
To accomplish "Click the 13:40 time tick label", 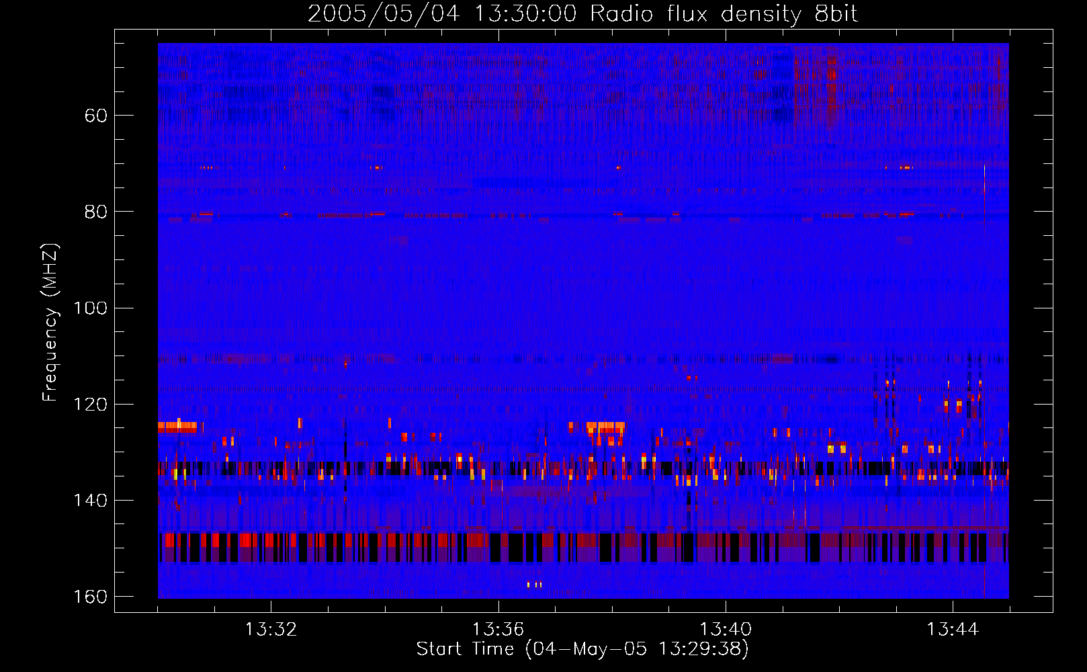I will click(x=726, y=630).
